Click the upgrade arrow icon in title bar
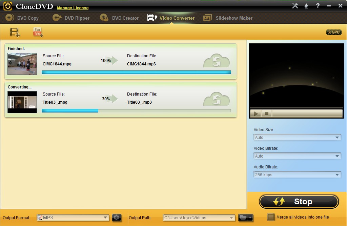The image size is (347, 226). [306, 6]
